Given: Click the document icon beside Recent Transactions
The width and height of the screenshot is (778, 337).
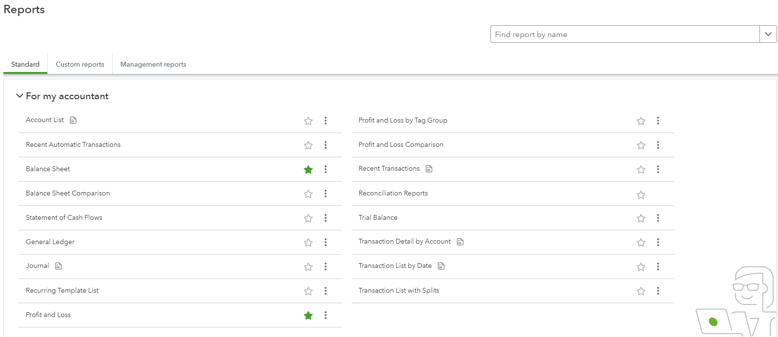Looking at the screenshot, I should (429, 169).
